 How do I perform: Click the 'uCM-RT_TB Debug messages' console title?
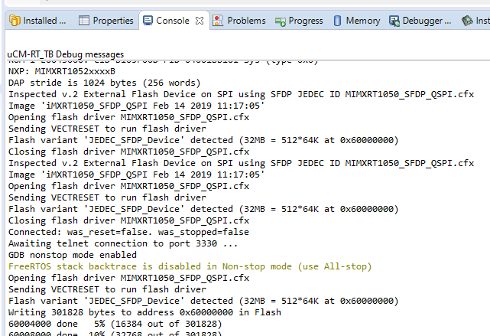[66, 54]
